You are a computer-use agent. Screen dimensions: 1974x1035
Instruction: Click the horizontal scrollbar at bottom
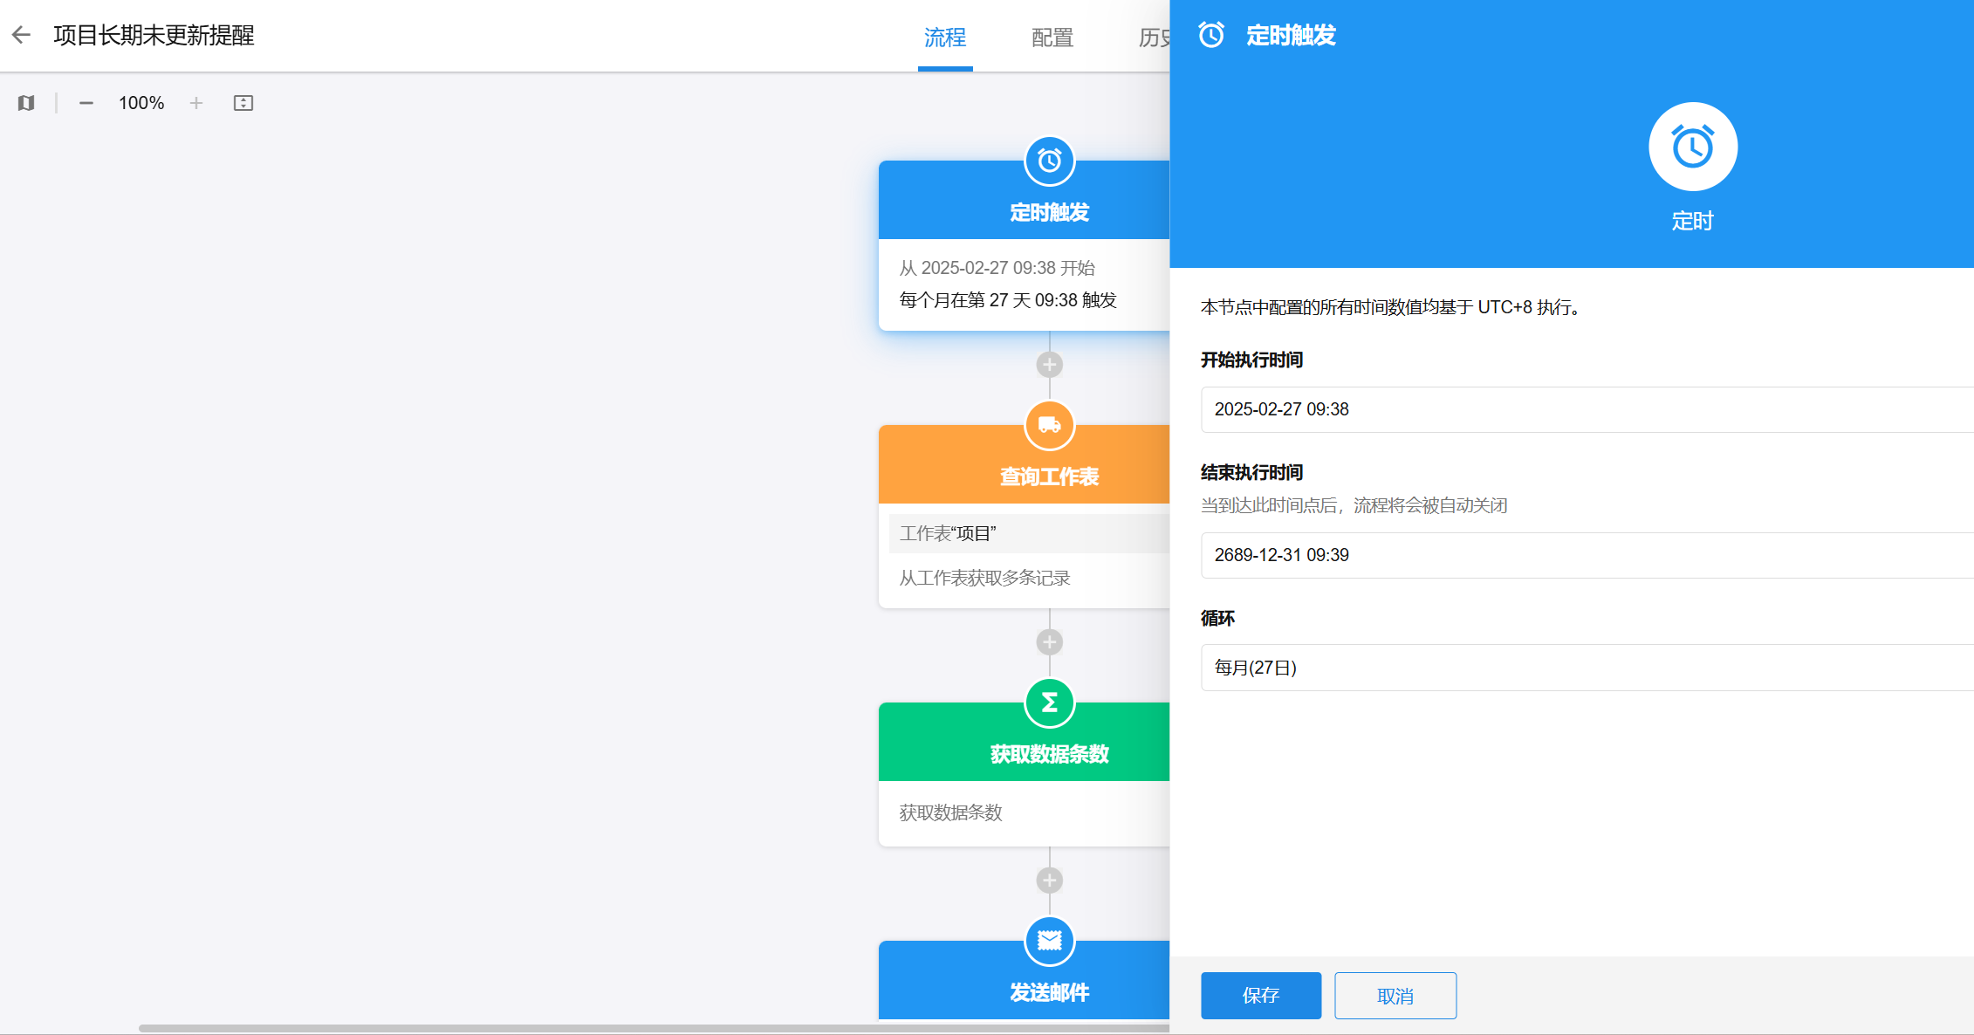coord(611,1028)
